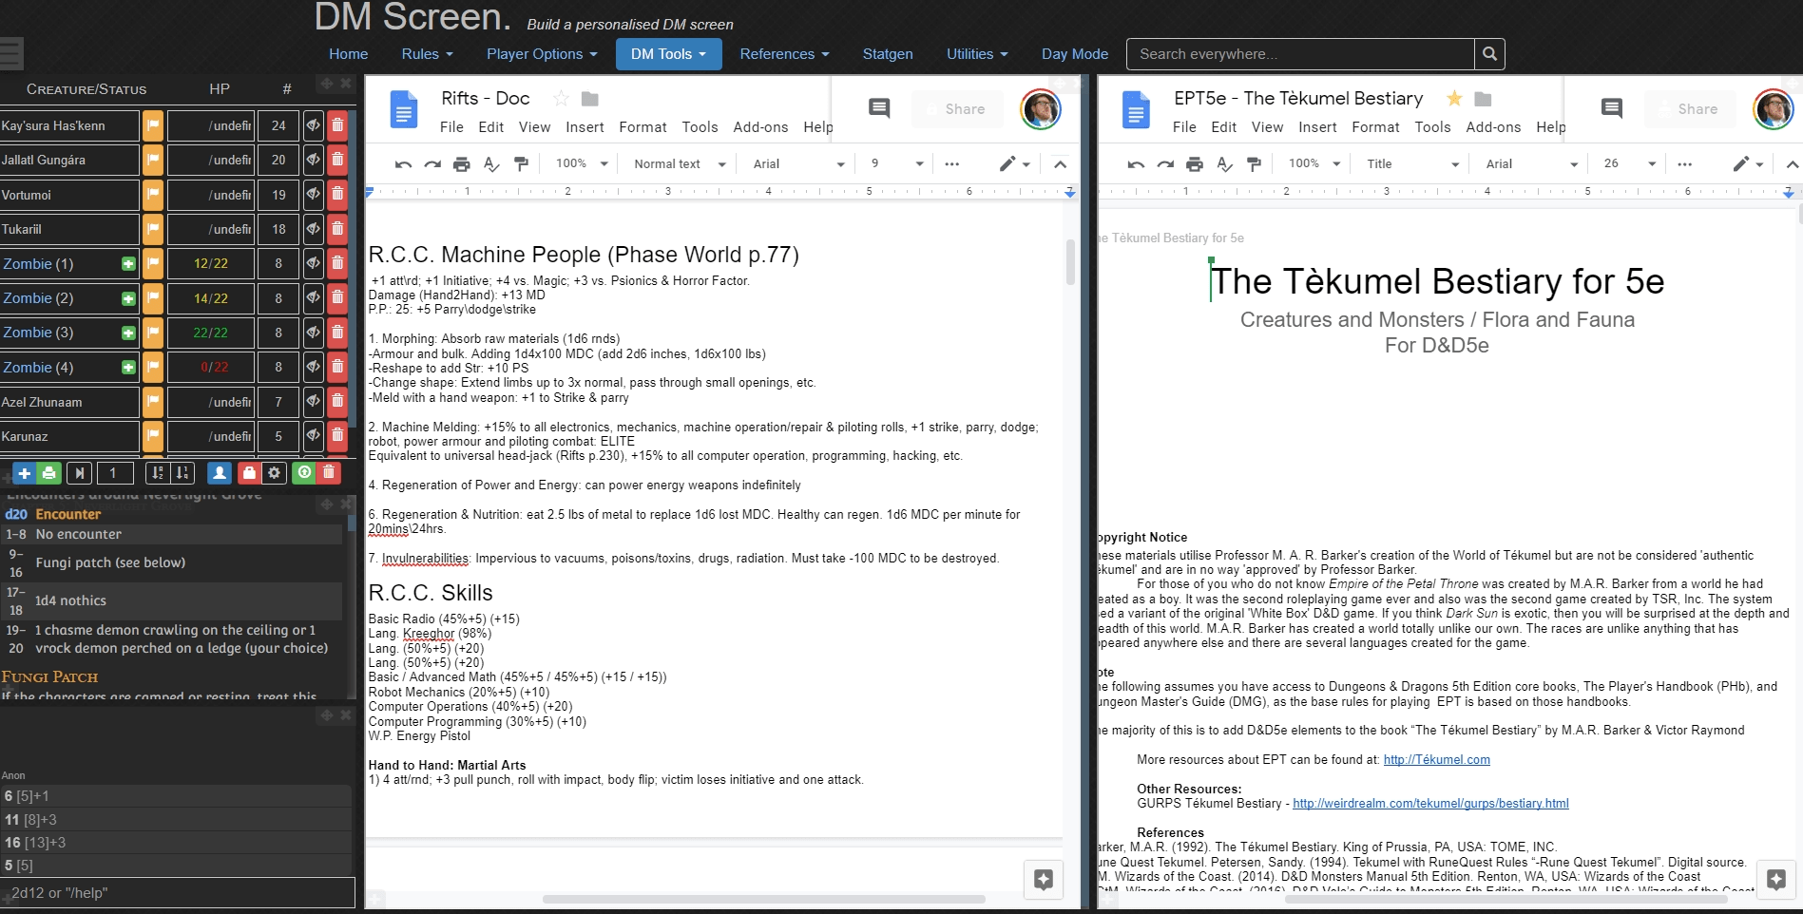Image resolution: width=1803 pixels, height=914 pixels.
Task: Toggle visibility of Tukariil
Action: pos(313,229)
